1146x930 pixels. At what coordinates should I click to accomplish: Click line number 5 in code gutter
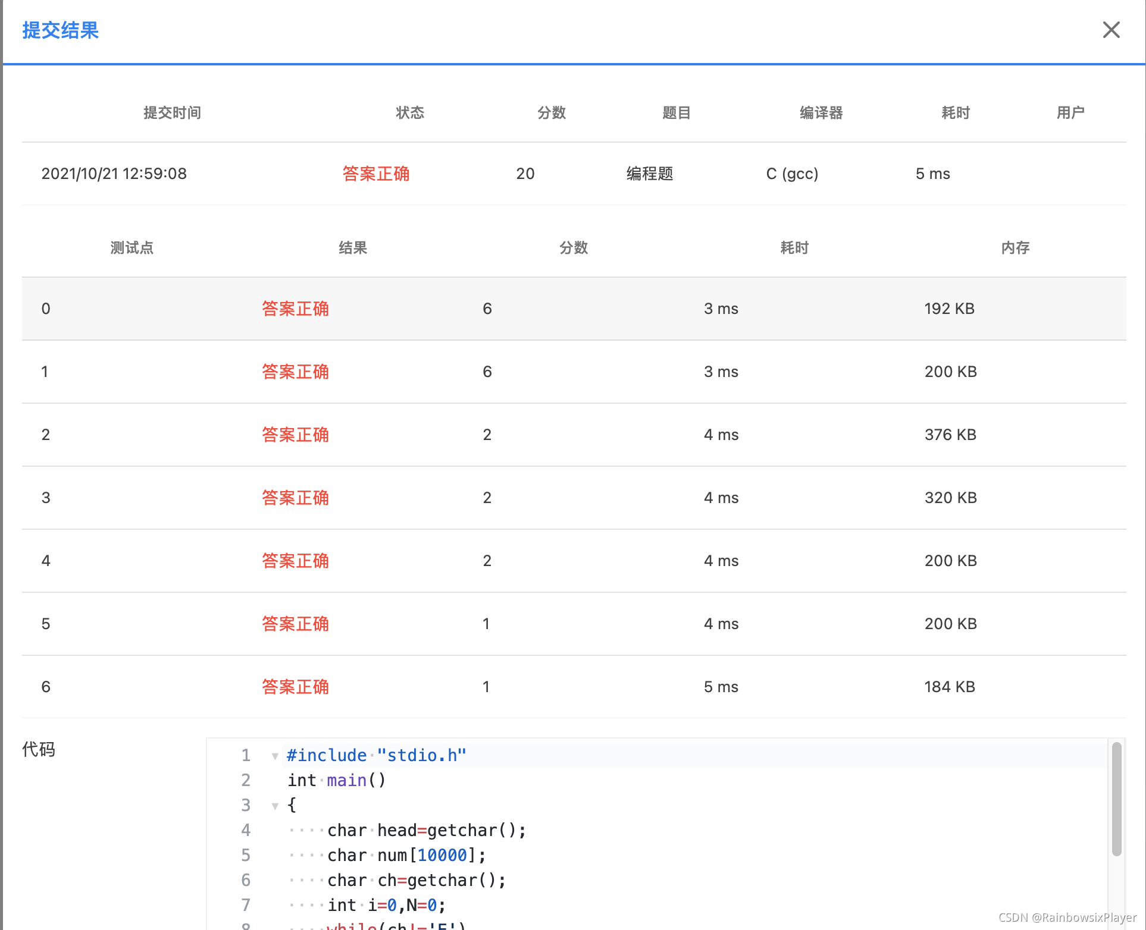coord(246,855)
